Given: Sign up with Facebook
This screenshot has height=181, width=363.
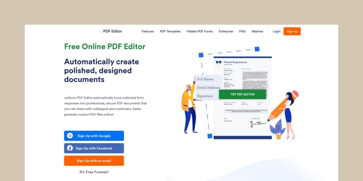Looking at the screenshot, I should point(94,148).
